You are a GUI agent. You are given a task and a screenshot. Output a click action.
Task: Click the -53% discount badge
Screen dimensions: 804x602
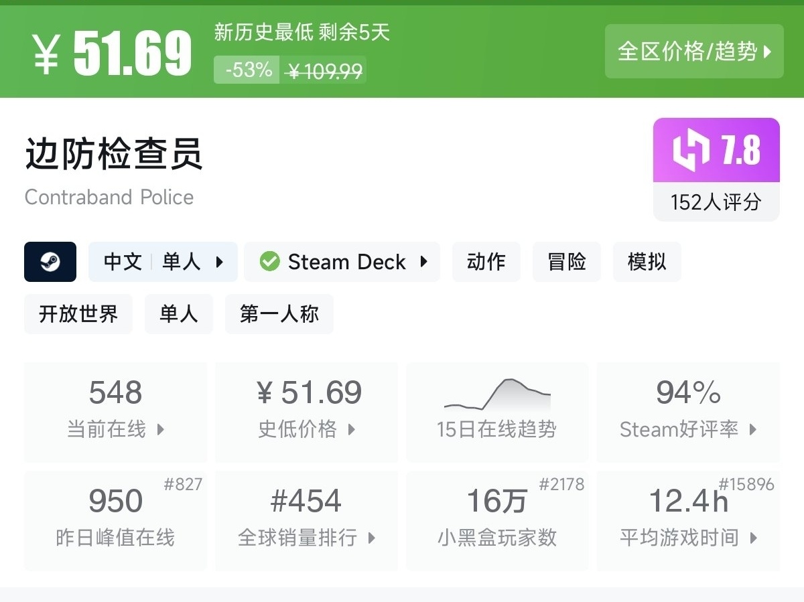click(247, 70)
